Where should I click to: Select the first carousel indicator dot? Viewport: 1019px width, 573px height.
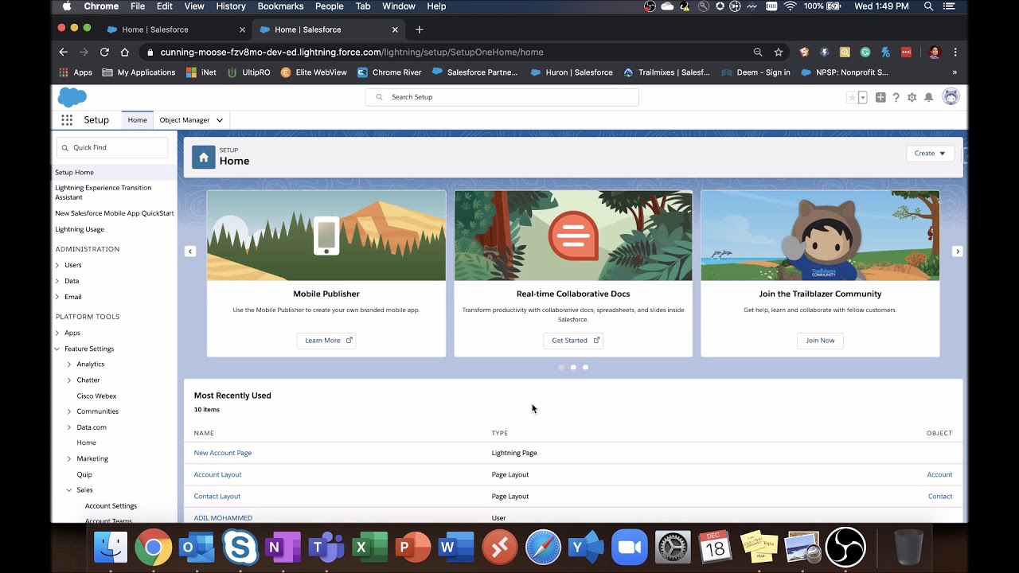pos(561,367)
